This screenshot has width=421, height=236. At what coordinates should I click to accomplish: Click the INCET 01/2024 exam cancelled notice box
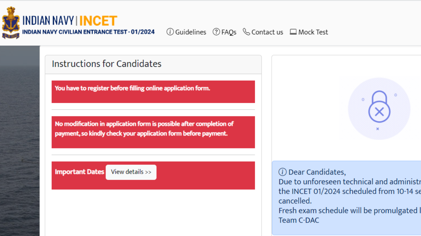click(x=346, y=198)
